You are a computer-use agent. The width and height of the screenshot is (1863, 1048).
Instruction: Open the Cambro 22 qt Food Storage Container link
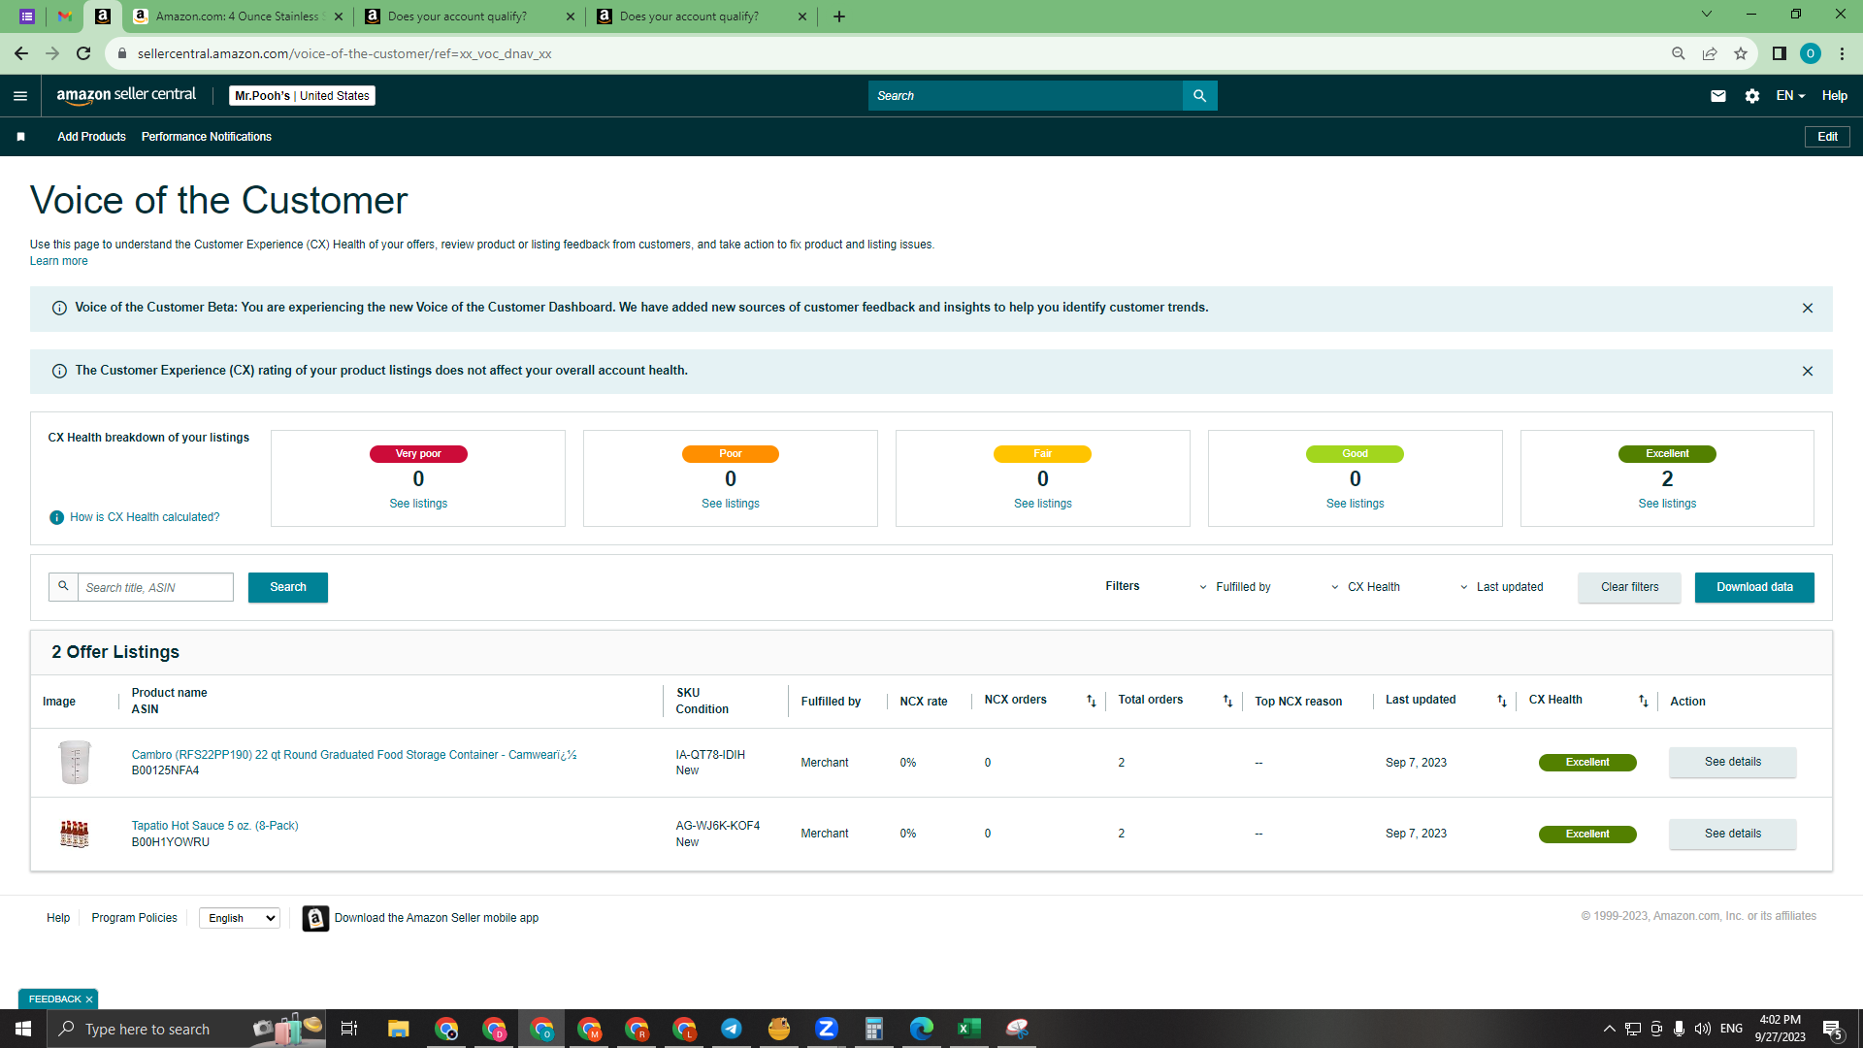(354, 755)
